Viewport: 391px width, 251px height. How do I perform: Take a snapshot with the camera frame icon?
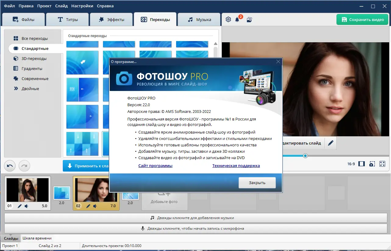(x=372, y=164)
